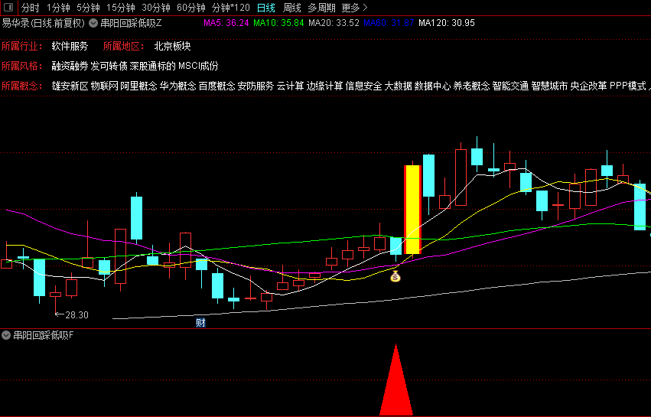Click the 央企改革 concept tag
Image resolution: width=651 pixels, height=417 pixels.
(589, 86)
